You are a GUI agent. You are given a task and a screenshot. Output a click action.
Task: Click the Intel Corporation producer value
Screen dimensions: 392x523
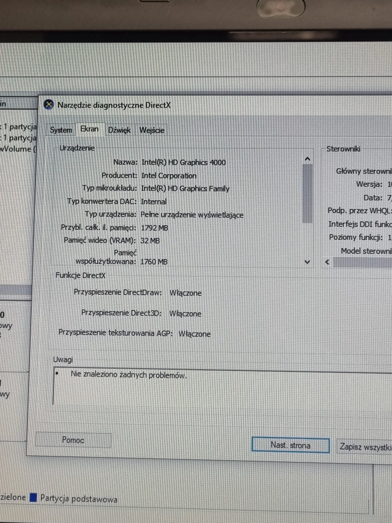(169, 176)
